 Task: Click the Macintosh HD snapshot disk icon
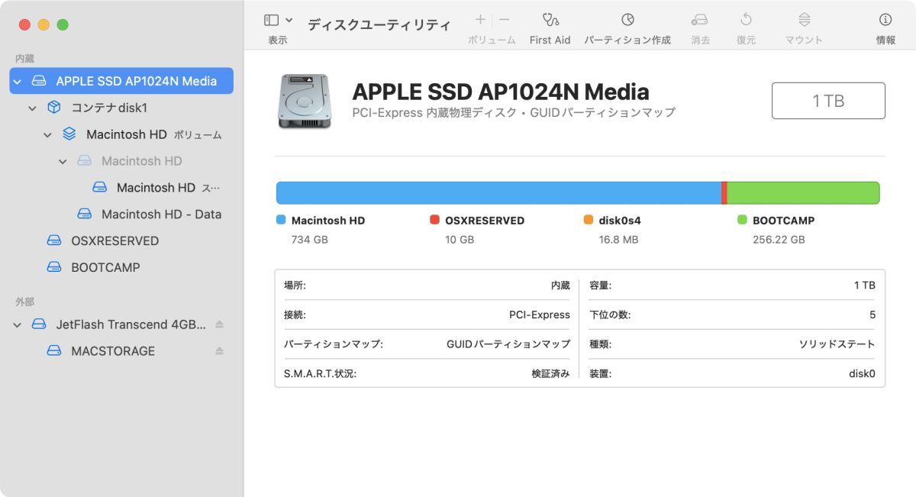coord(100,188)
